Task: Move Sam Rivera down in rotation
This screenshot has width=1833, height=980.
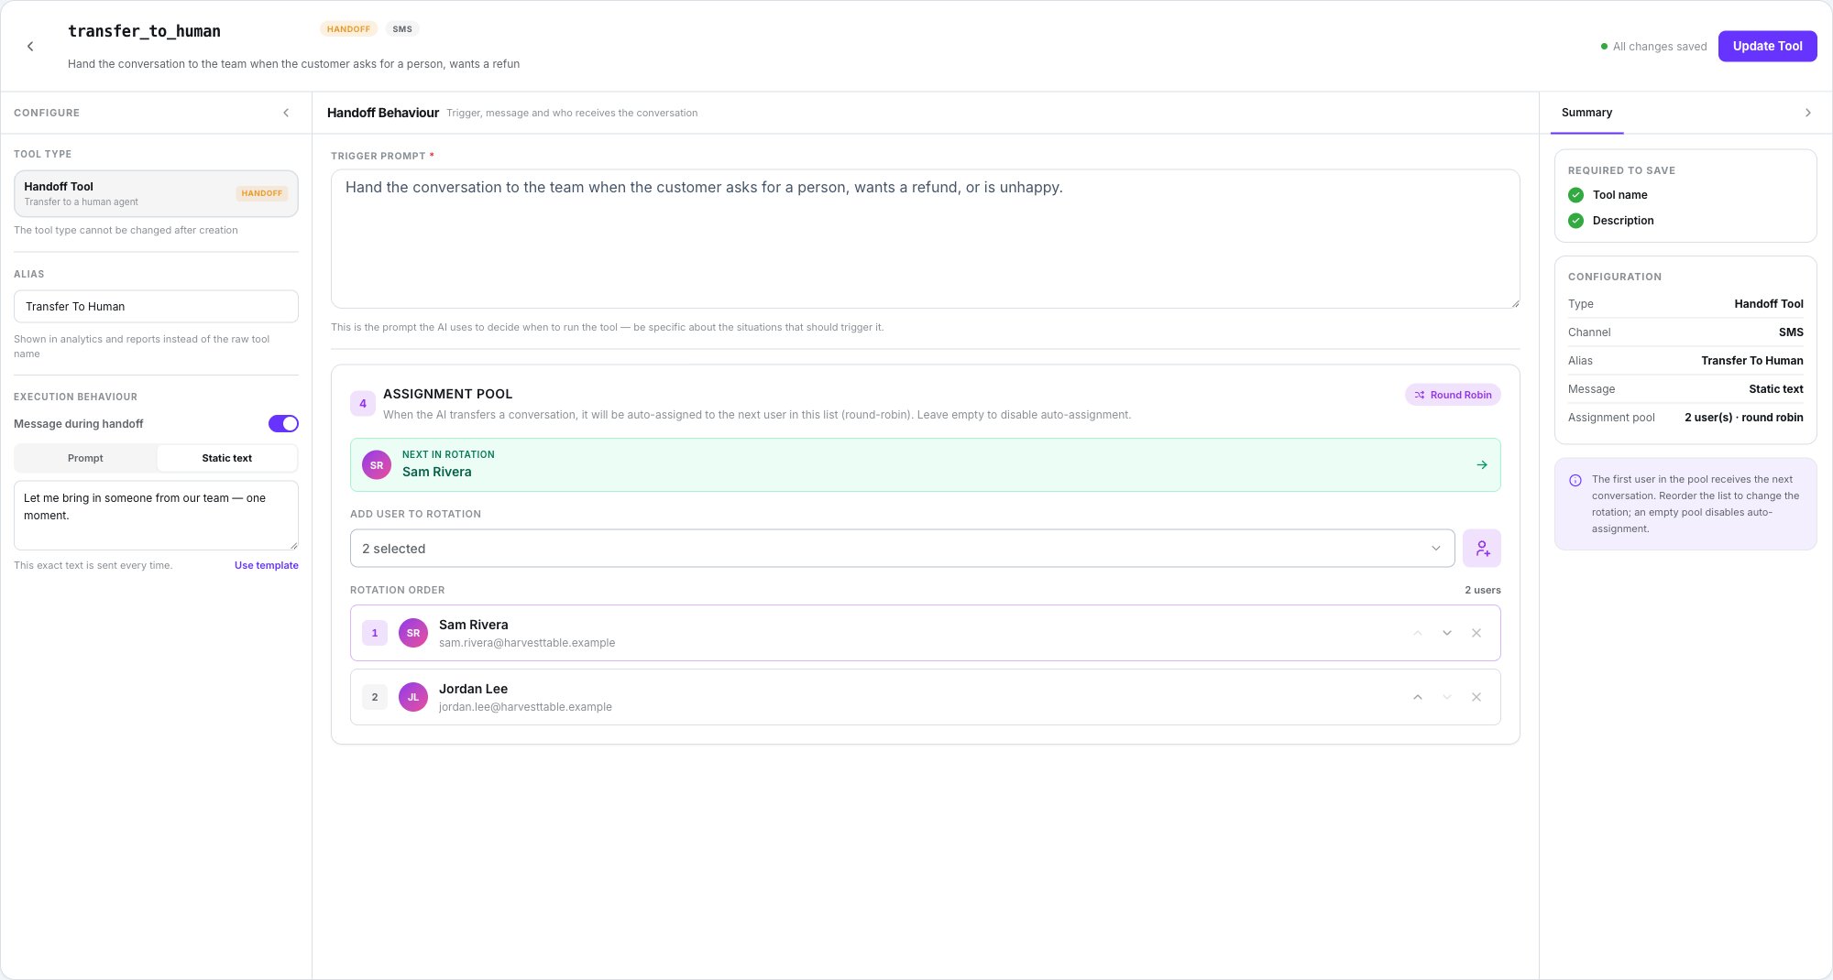Action: click(1446, 633)
